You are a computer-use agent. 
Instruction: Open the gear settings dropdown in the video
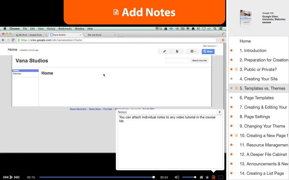coord(193,51)
